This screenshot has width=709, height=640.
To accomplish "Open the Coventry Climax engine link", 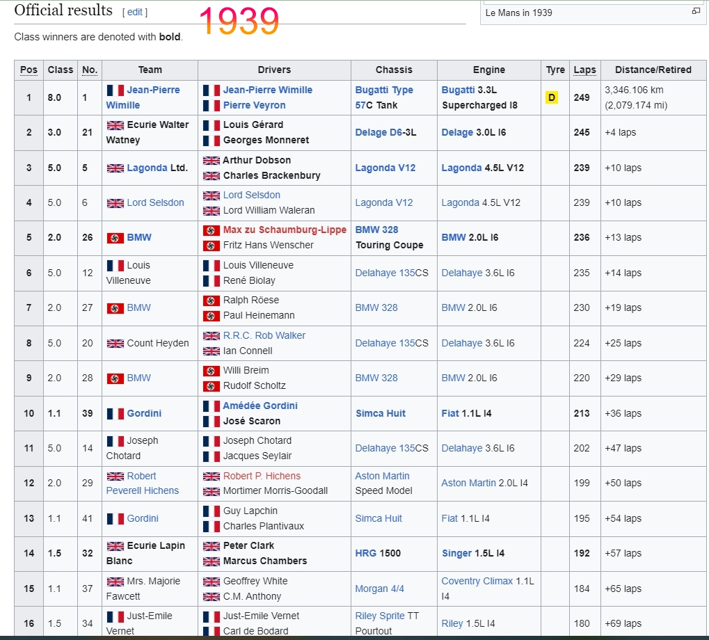I will [477, 582].
